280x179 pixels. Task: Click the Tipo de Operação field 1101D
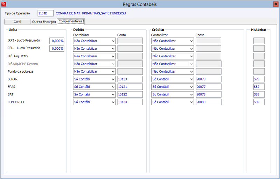(x=45, y=13)
